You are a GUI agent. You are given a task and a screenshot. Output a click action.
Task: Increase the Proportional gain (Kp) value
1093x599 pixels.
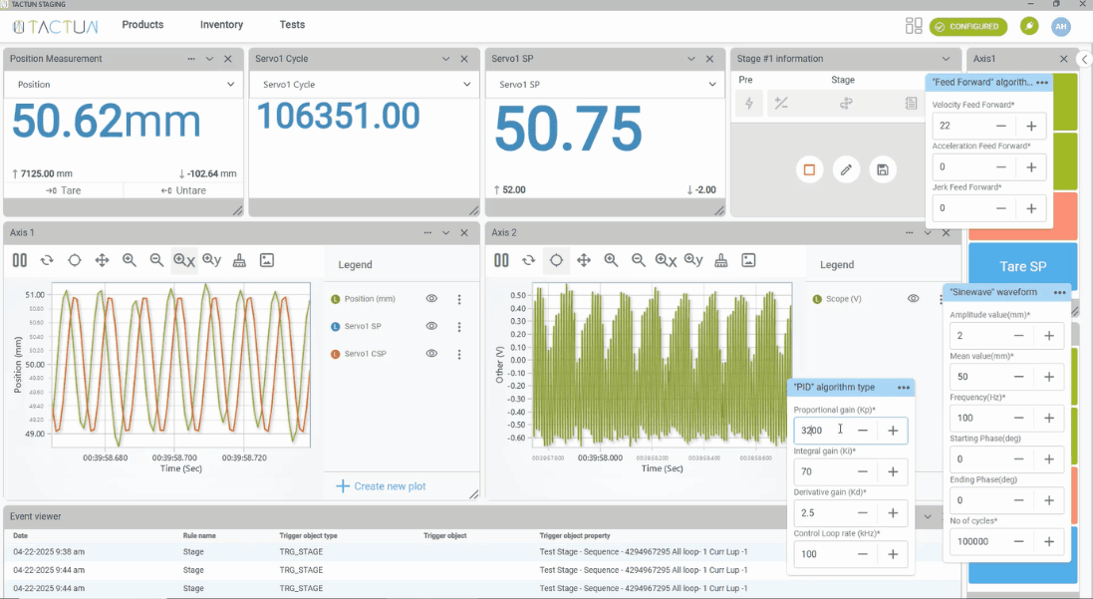[x=893, y=431]
